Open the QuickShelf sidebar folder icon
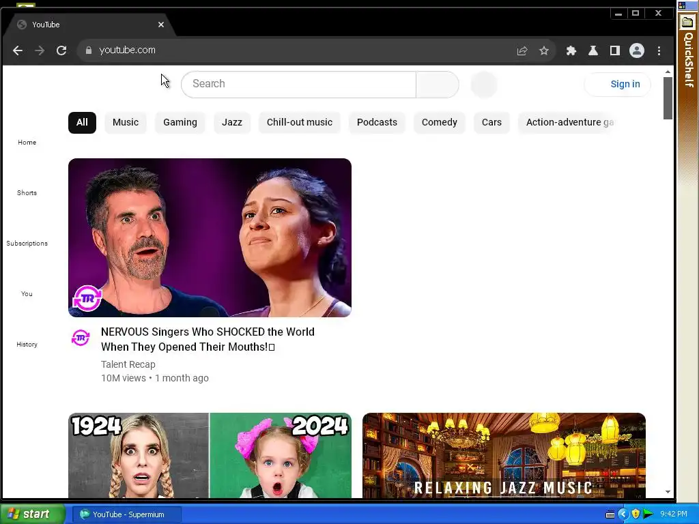 [687, 23]
